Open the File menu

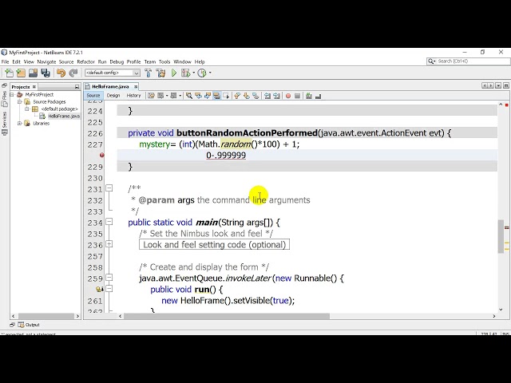pyautogui.click(x=6, y=61)
